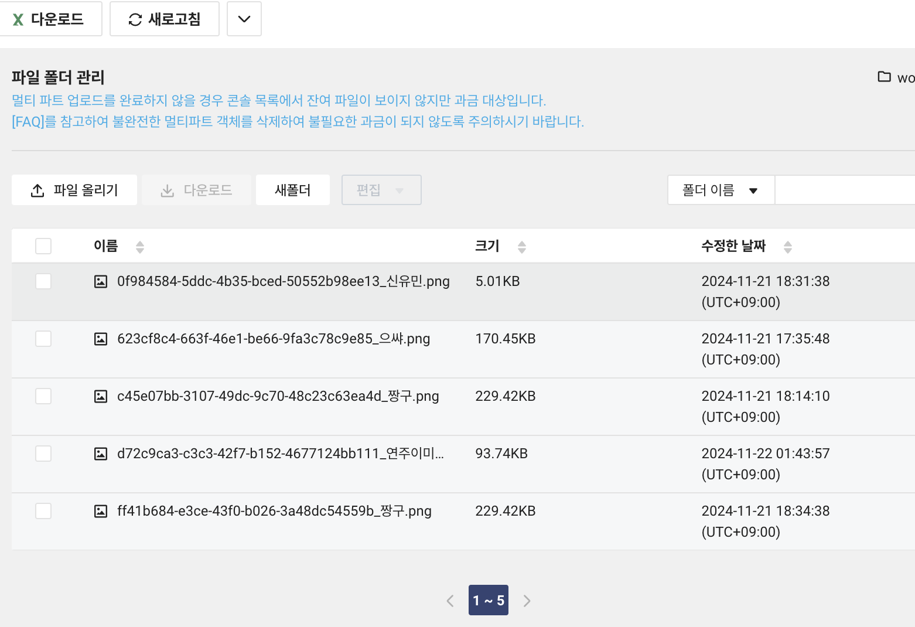Open the 폴더 이름 search filter dropdown
Screen dimensions: 915x627
pos(721,190)
